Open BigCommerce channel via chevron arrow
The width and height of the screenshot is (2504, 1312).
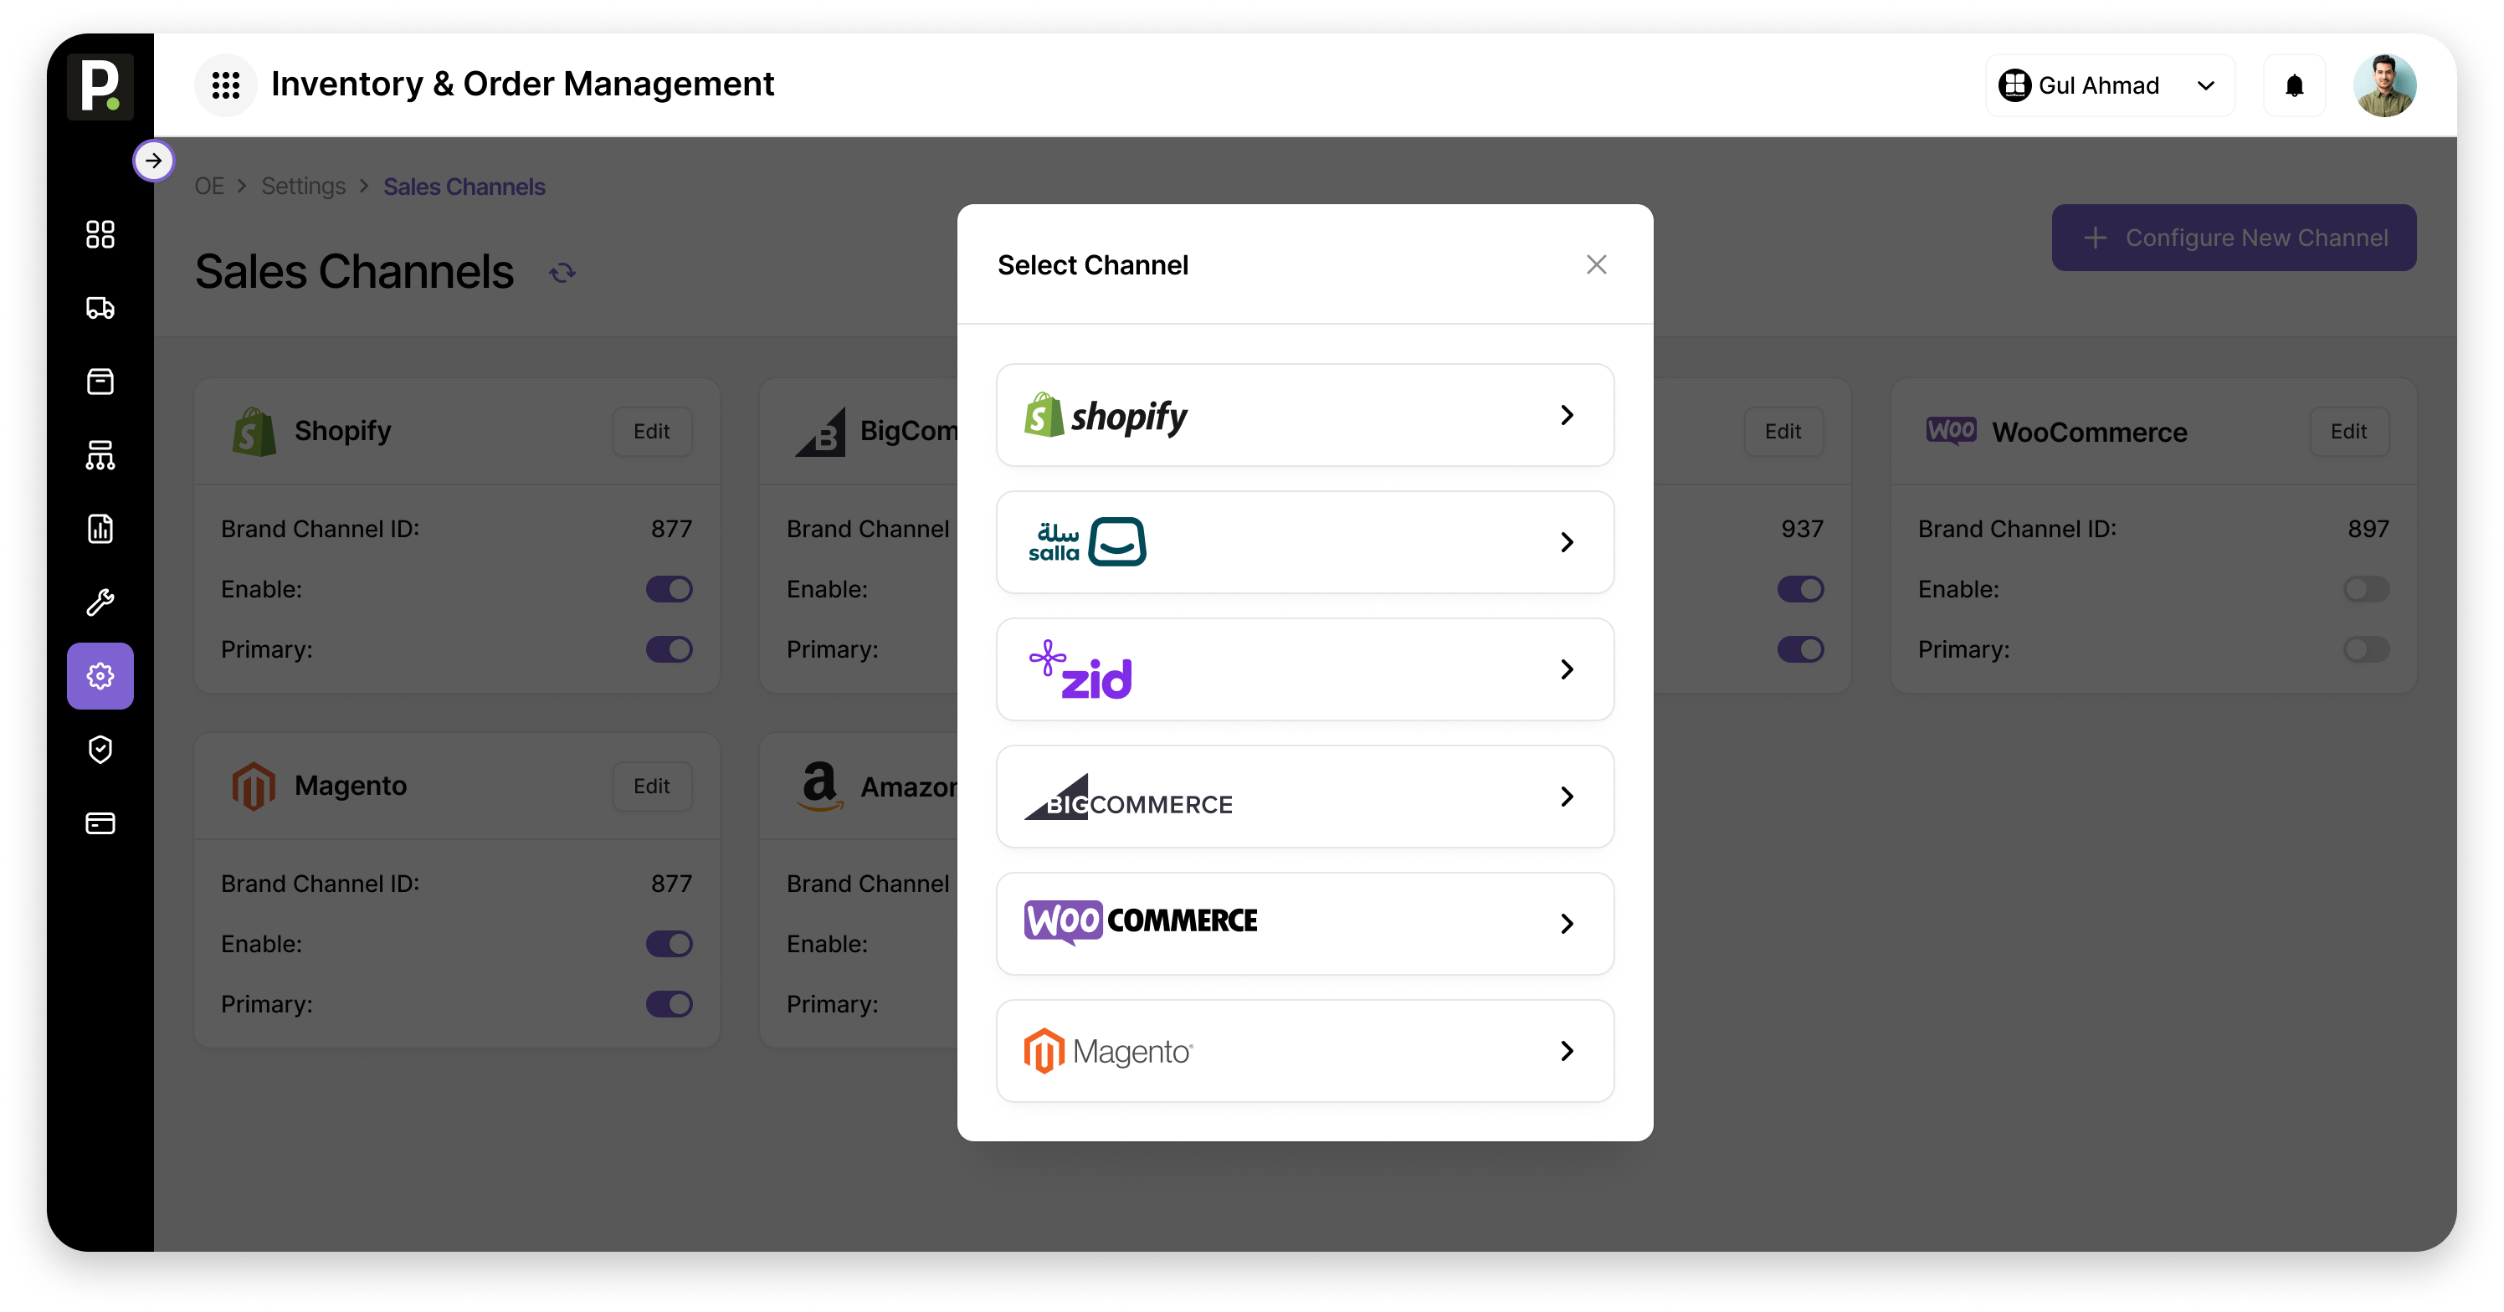pyautogui.click(x=1567, y=797)
